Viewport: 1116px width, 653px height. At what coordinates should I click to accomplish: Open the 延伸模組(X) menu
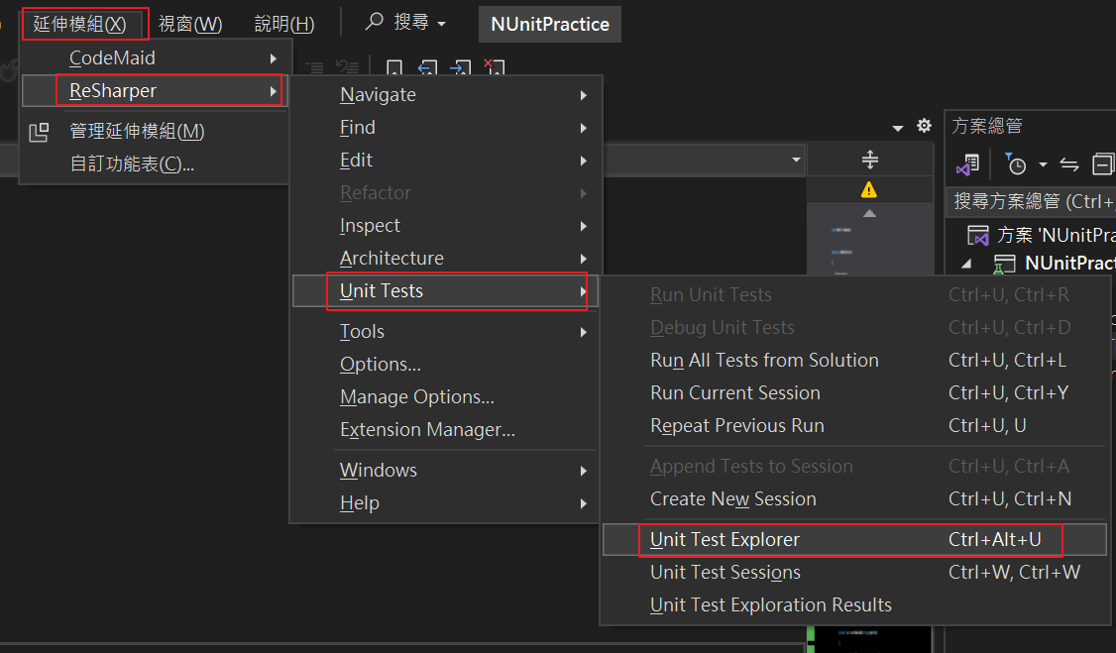tap(79, 24)
